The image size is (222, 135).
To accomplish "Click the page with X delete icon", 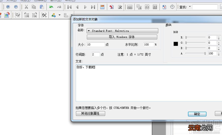I will coord(120,7).
